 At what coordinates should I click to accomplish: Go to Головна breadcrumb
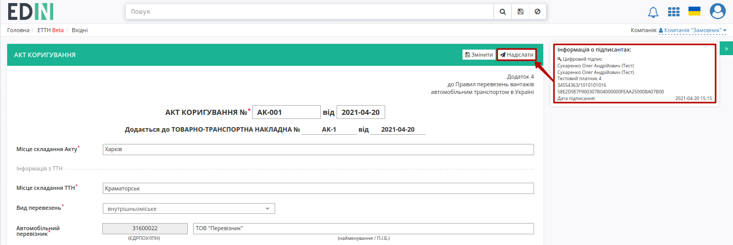click(18, 30)
